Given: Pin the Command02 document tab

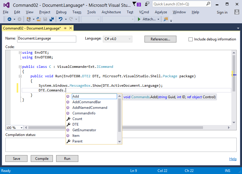Looking at the screenshot, I should (x=65, y=28).
